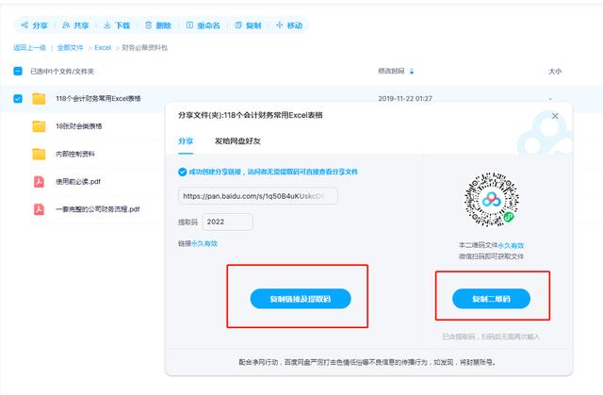
Task: Click the share link URL field
Action: (258, 196)
